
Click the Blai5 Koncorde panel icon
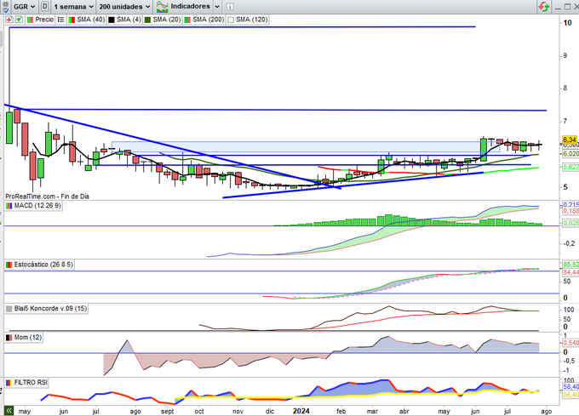(9, 309)
